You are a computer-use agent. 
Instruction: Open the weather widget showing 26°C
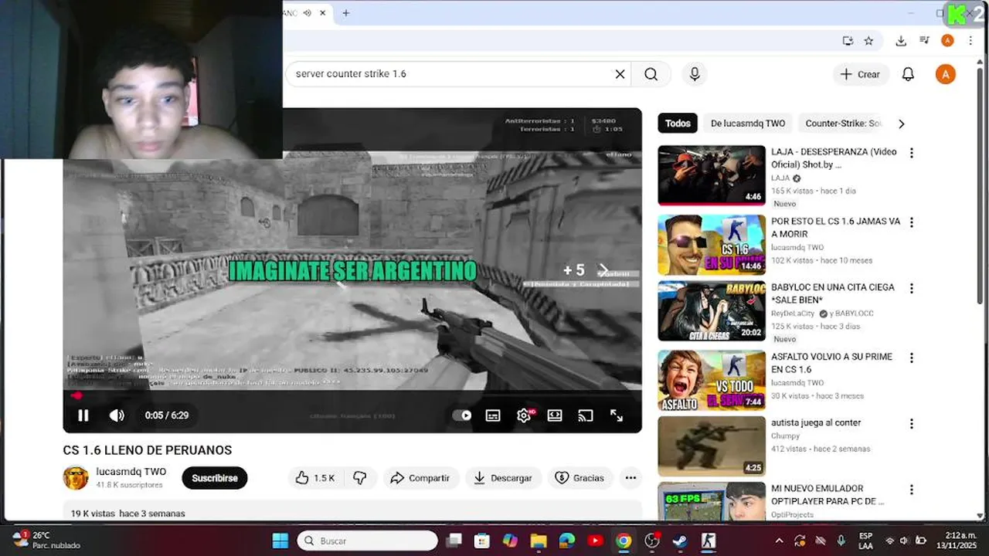46,540
